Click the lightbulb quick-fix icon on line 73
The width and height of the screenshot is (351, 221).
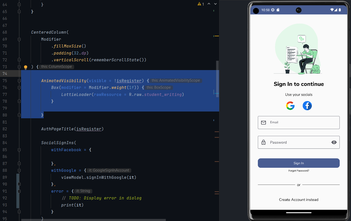point(25,67)
